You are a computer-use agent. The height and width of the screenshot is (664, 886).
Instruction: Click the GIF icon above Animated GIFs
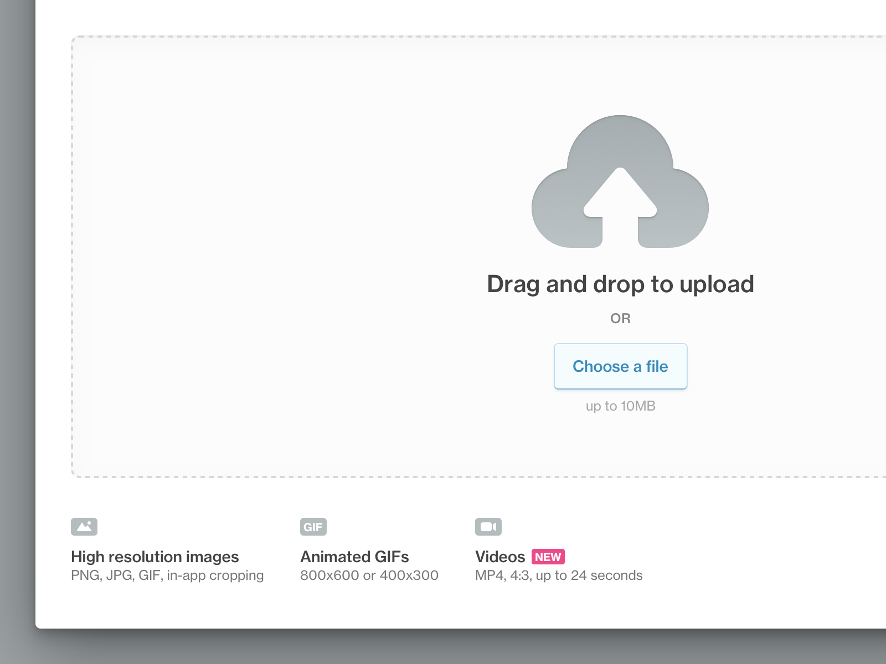coord(313,526)
